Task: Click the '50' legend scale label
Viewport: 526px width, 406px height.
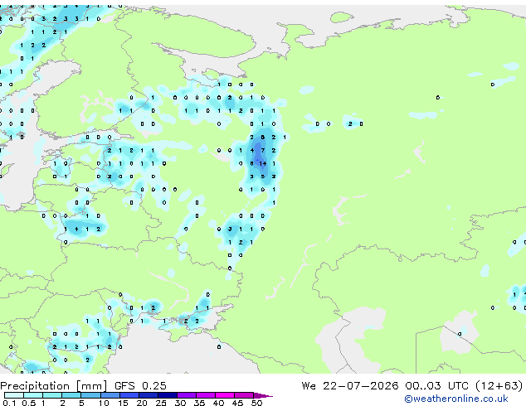Action: click(x=256, y=403)
